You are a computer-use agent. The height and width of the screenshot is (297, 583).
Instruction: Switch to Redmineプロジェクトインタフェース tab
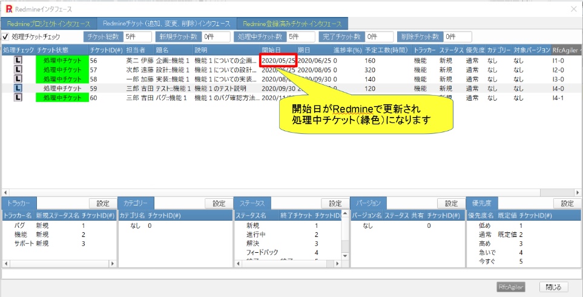pos(48,24)
